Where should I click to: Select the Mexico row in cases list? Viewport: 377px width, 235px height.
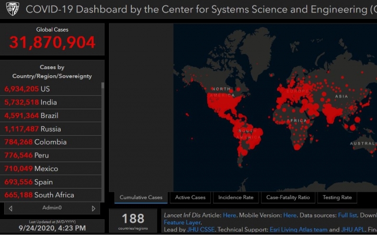[x=51, y=169]
